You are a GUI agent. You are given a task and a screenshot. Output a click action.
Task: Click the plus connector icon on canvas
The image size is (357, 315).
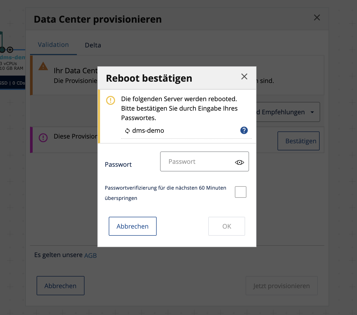click(10, 50)
